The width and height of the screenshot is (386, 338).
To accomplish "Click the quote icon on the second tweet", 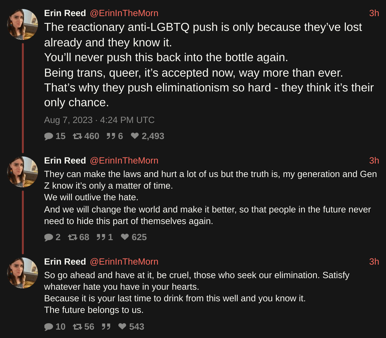I will click(101, 238).
